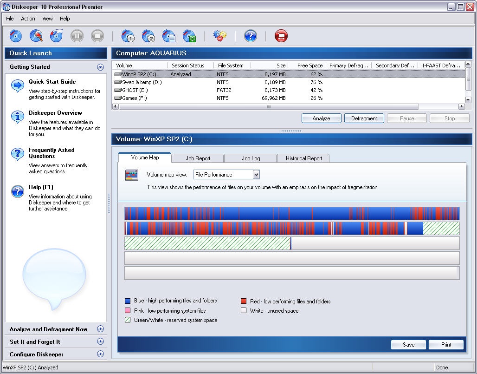This screenshot has height=374, width=477.
Task: Open Help via the question mark icon
Action: [250, 36]
